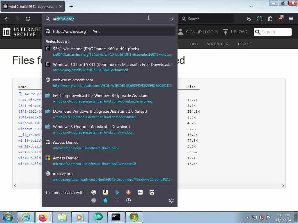
Task: Search this time with DuckDuckGo icon
Action: coord(128,192)
